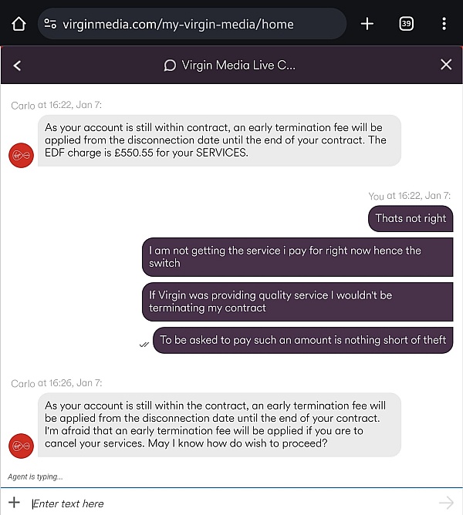The image size is (463, 515).
Task: Go back using the chat header arrow
Action: coord(17,66)
